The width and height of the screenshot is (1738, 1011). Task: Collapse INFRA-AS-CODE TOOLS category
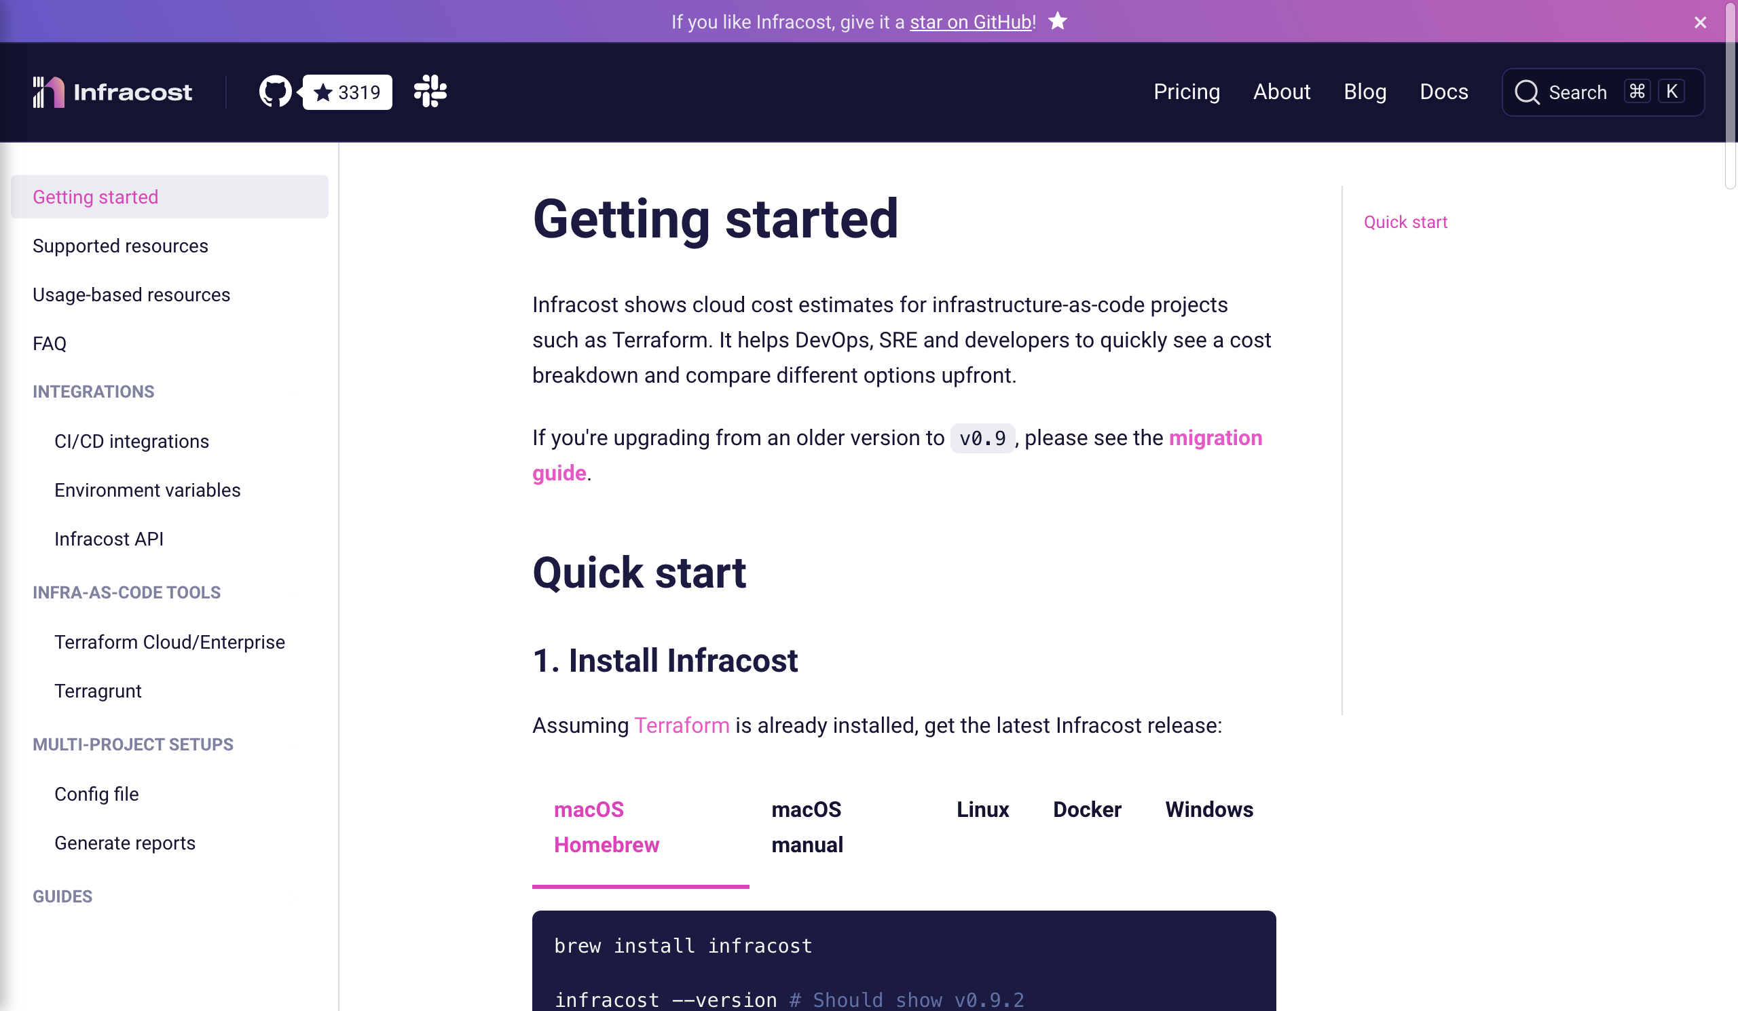click(126, 592)
